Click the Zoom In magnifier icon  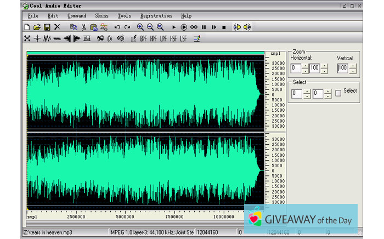pyautogui.click(x=140, y=27)
